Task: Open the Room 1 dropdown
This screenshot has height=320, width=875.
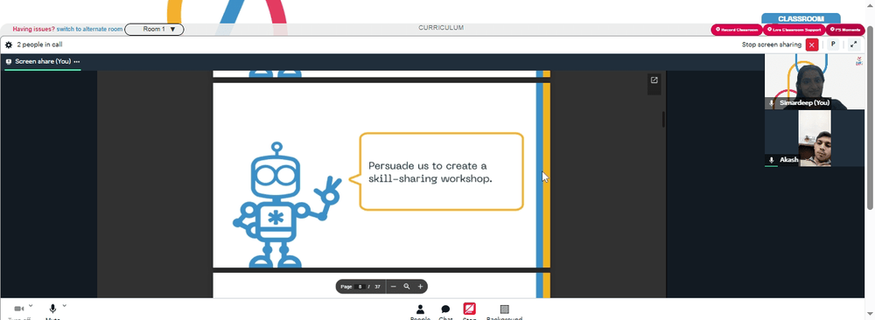Action: click(154, 29)
